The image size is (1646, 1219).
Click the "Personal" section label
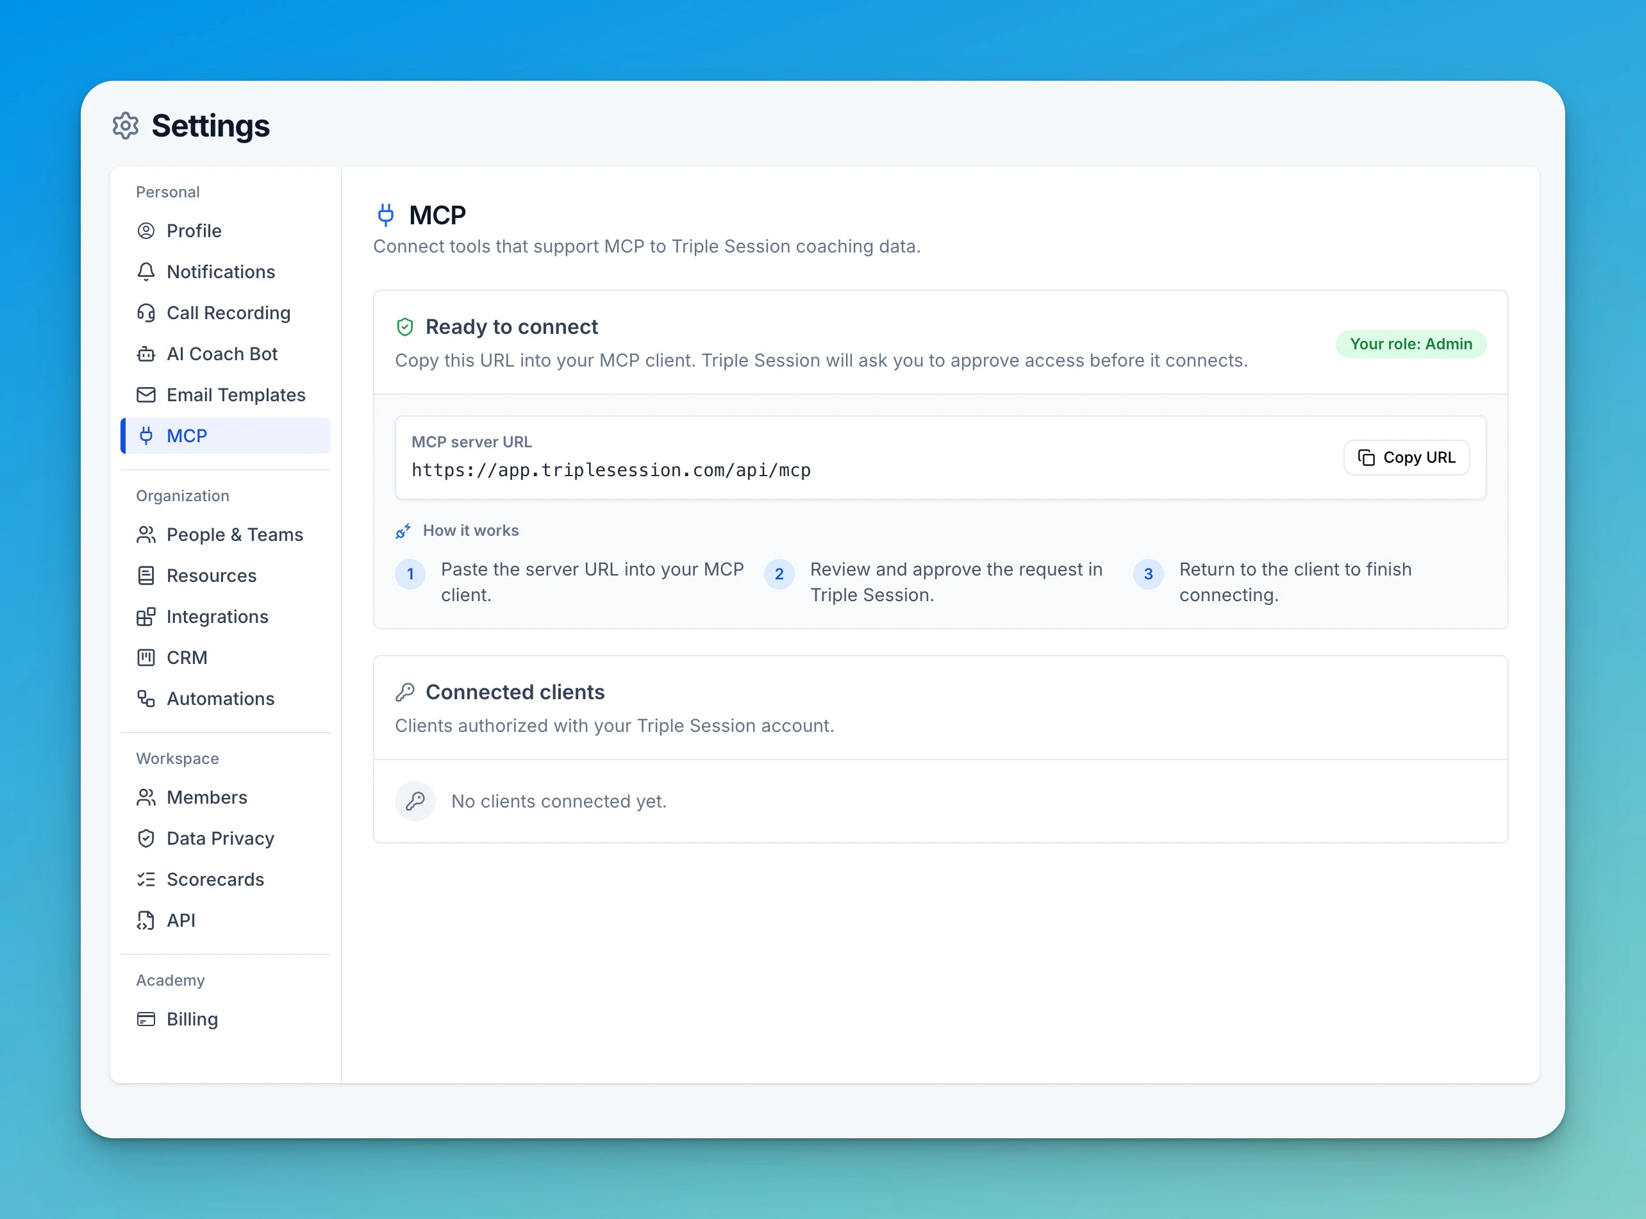[x=167, y=192]
